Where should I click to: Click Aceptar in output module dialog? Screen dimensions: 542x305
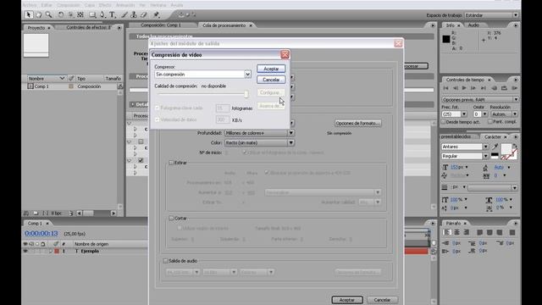tap(347, 300)
